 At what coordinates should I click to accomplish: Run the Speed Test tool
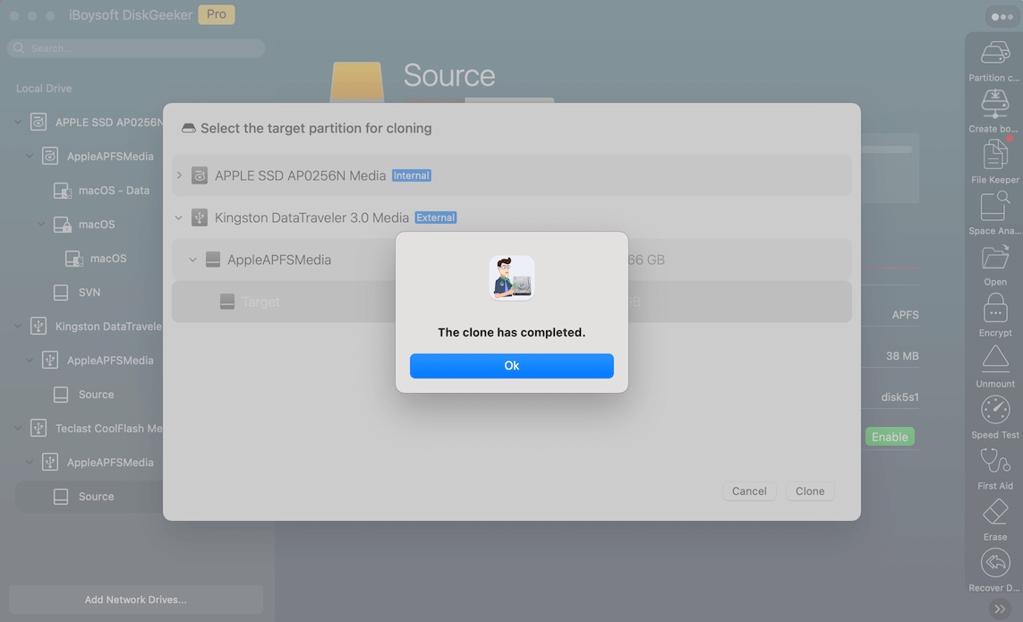994,410
